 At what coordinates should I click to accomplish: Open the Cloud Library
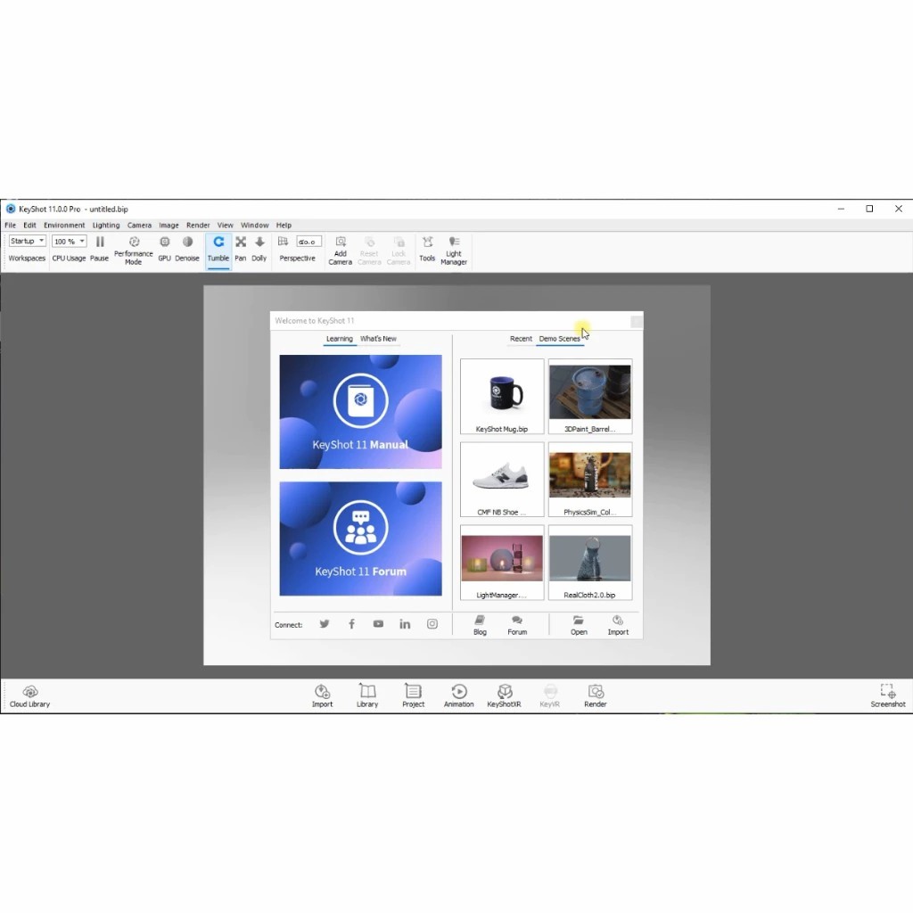click(29, 696)
